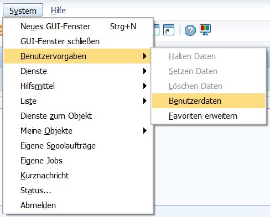Open the customize local layout monitor icon
Viewport: 270px width, 217px height.
[205, 30]
